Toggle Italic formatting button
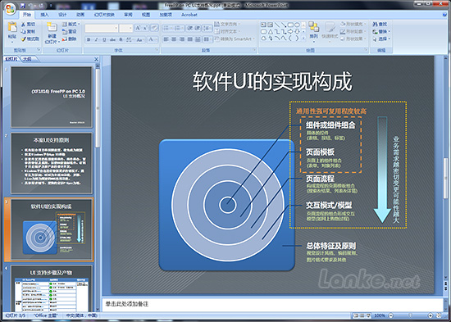This screenshot has height=322, width=451. pyautogui.click(x=97, y=39)
